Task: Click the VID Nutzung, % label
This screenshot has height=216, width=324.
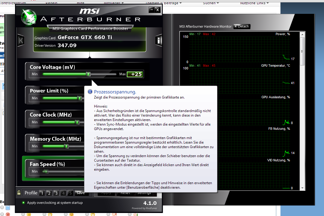Action: click(279, 160)
